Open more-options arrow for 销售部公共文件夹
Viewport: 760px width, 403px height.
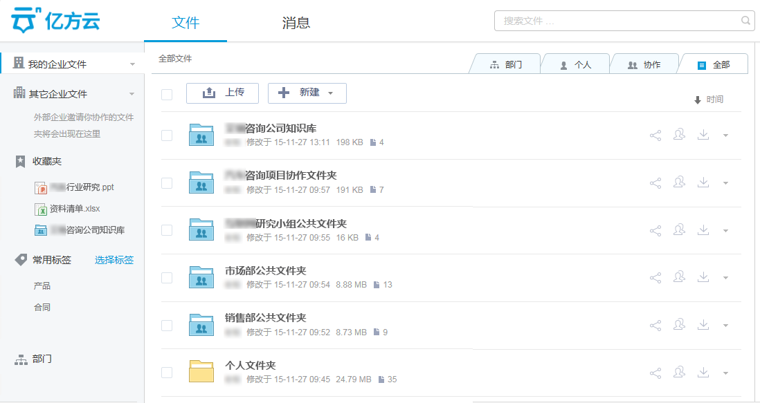click(x=725, y=326)
